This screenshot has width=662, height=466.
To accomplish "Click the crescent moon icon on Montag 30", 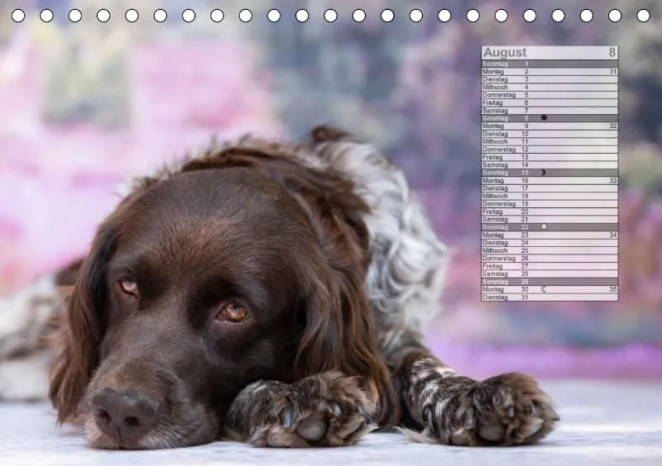I will coord(544,289).
